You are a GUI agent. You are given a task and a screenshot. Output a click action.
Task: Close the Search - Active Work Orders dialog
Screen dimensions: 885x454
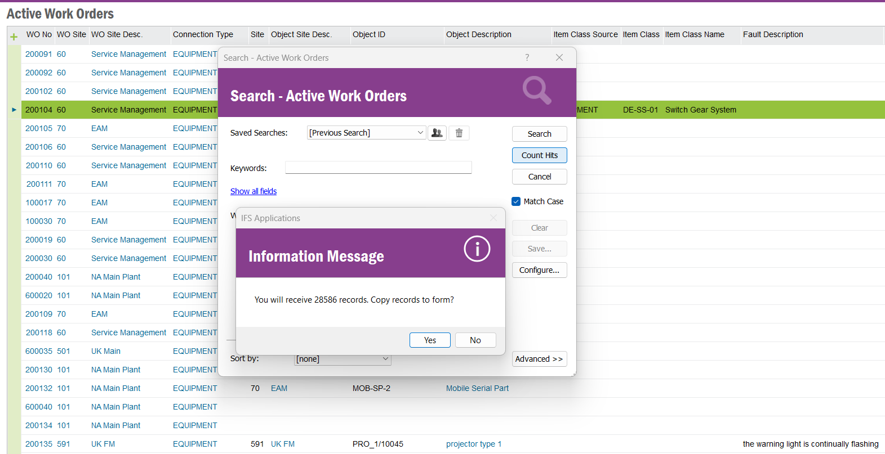tap(559, 57)
